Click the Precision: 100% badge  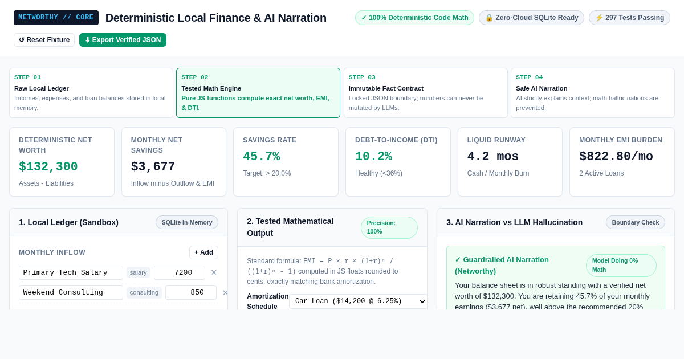pyautogui.click(x=389, y=227)
